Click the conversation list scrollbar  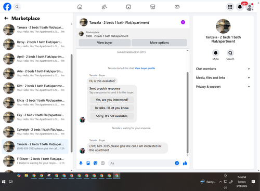click(71, 103)
